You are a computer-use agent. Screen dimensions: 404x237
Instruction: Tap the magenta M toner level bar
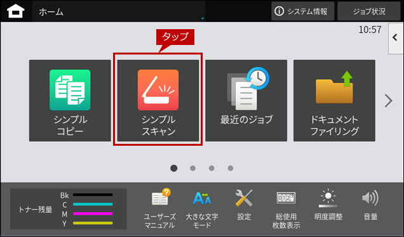point(93,214)
